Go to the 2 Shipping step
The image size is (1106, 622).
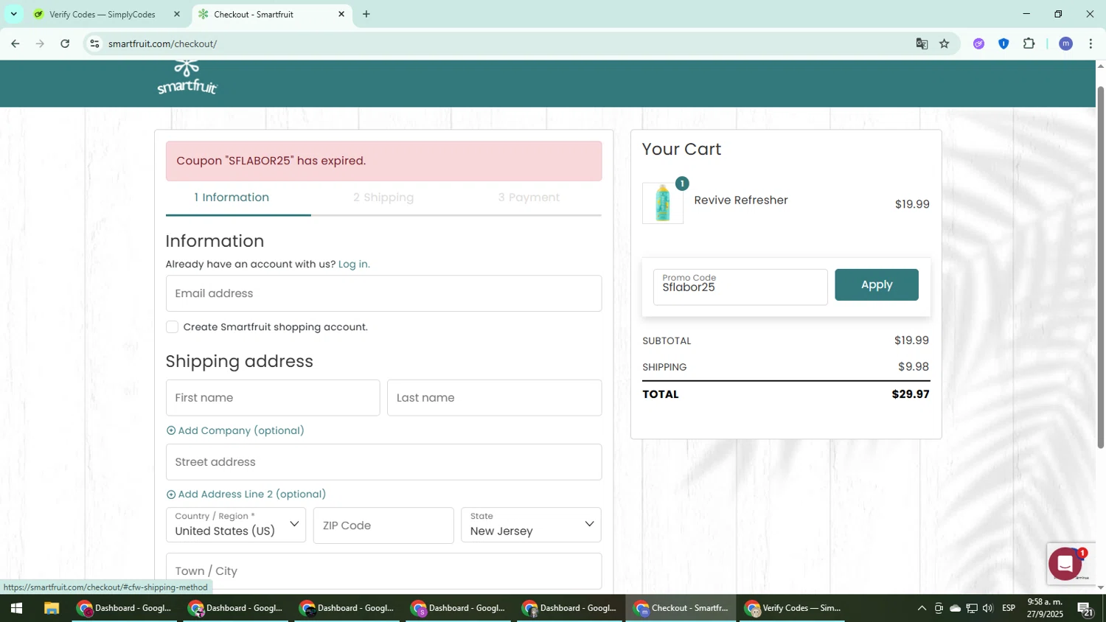383,198
